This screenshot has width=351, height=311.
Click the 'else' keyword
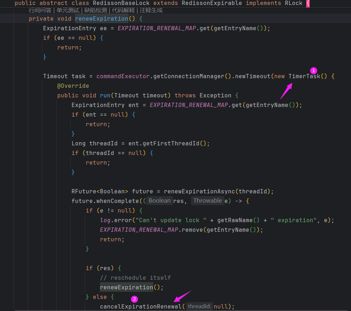click(x=100, y=297)
